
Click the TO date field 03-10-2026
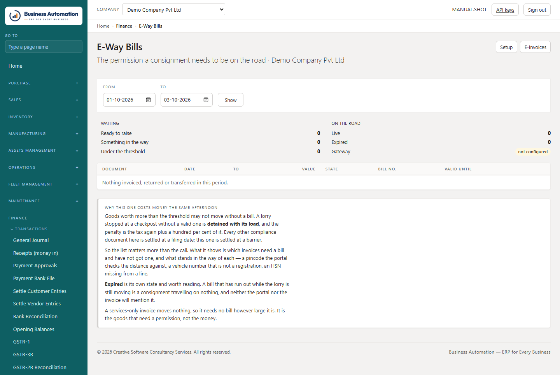187,100
